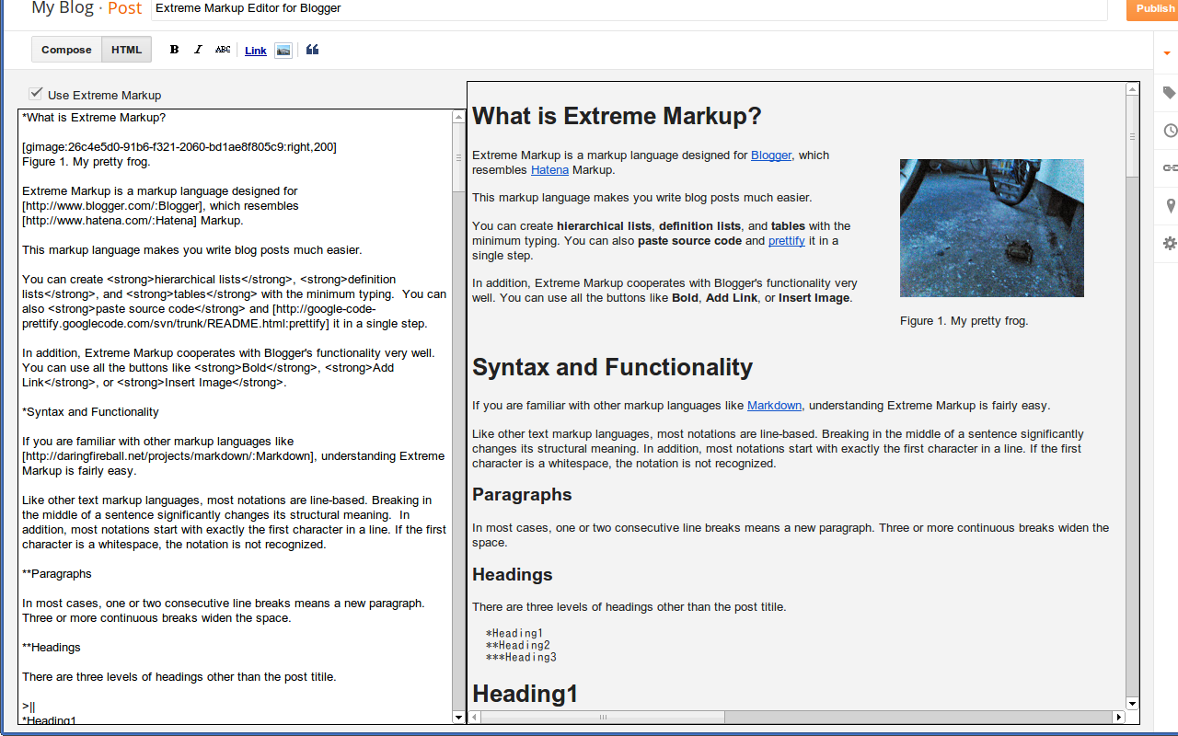1178x736 pixels.
Task: Select the HTML tab
Action: click(126, 49)
